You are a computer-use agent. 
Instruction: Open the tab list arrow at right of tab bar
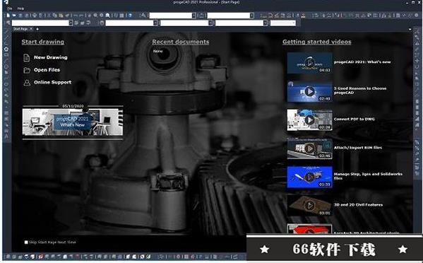click(x=410, y=29)
